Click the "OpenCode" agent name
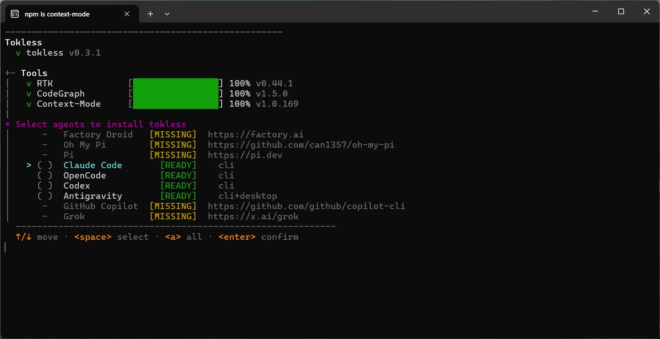The width and height of the screenshot is (660, 339). (x=85, y=175)
